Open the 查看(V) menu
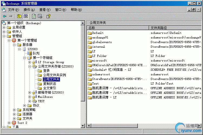Viewport: 203px width, 135px height. point(45,10)
